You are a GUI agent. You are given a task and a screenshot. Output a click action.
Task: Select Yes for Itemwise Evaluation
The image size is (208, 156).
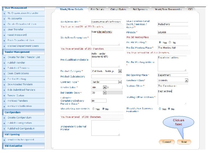(x=160, y=109)
